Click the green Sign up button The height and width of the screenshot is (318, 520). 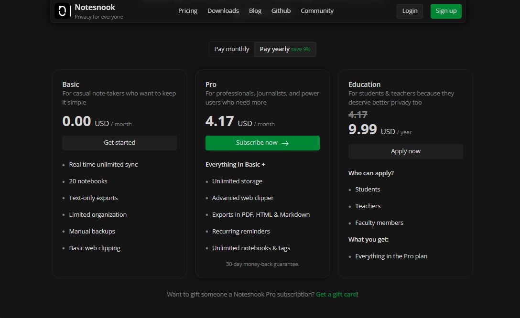445,11
